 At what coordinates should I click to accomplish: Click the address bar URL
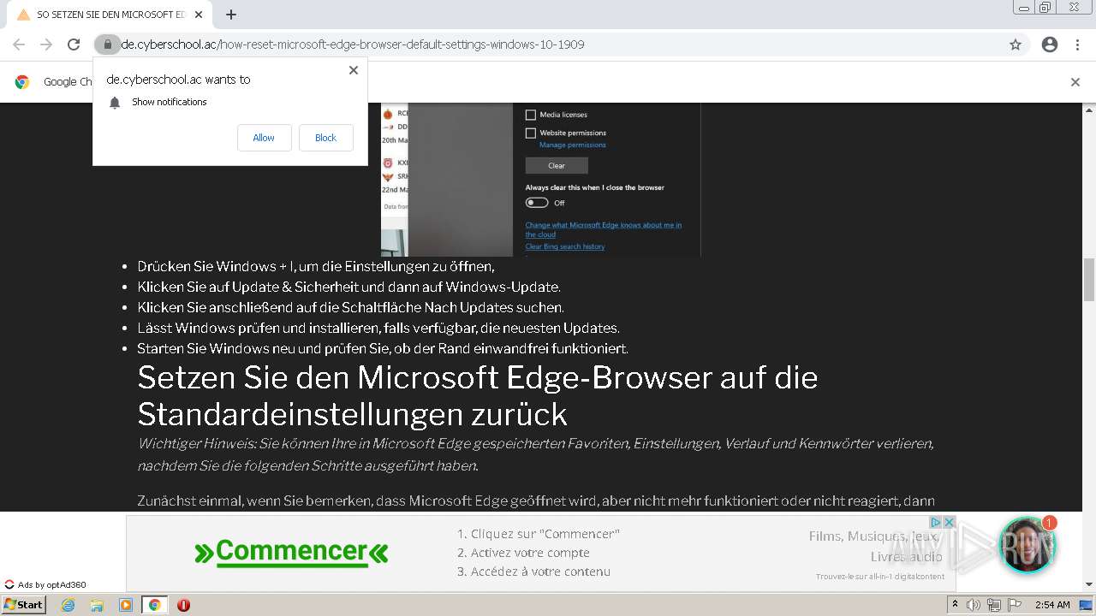click(353, 44)
